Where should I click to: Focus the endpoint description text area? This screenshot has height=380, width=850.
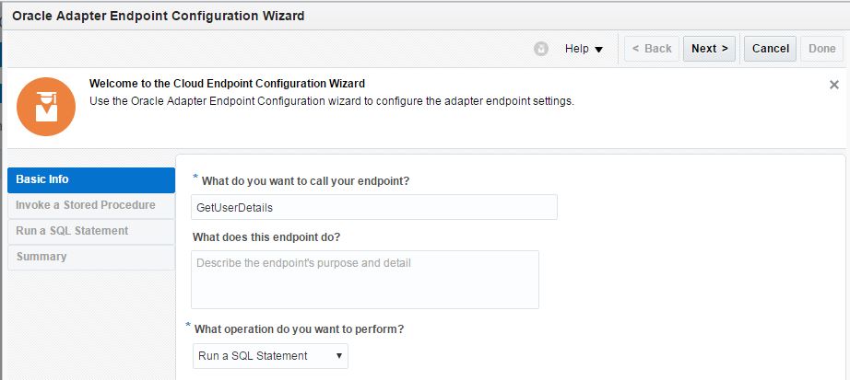point(364,280)
